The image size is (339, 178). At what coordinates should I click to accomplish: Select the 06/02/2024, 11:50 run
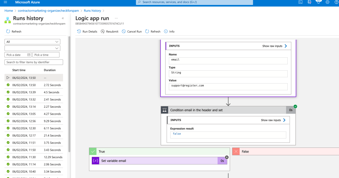pyautogui.click(x=34, y=150)
